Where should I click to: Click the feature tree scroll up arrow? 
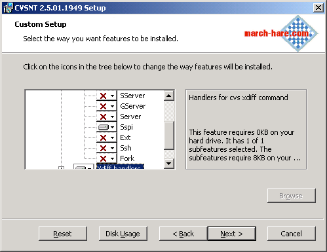click(169, 96)
